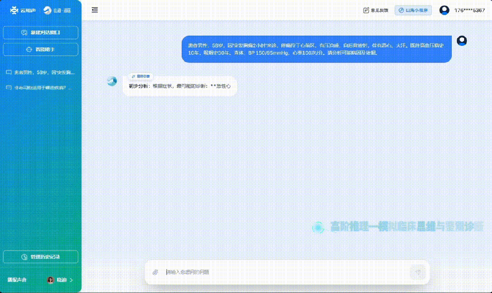This screenshot has height=293, width=492.
Task: Click the small engine tag above the reply
Action: tap(141, 76)
